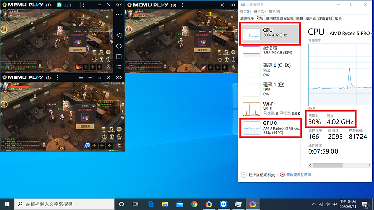Select the CPU entry in performance list

[270, 34]
